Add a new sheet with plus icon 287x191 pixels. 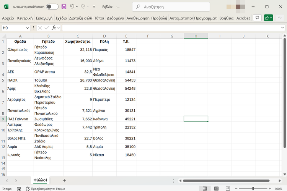[x=64, y=181]
